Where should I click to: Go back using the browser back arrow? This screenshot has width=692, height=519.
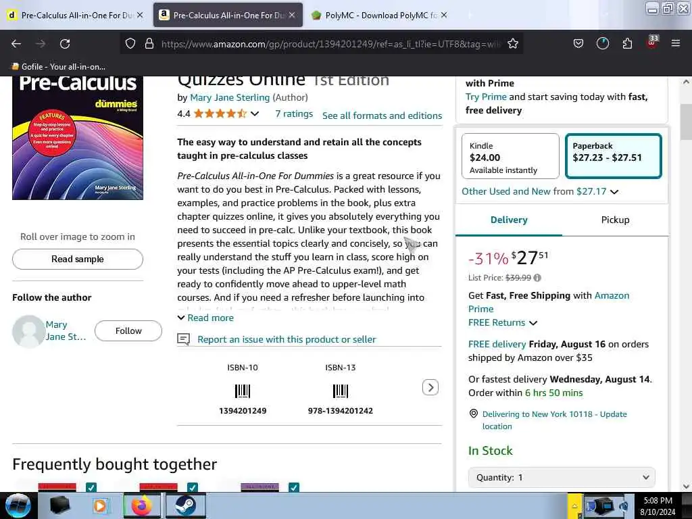pyautogui.click(x=16, y=44)
